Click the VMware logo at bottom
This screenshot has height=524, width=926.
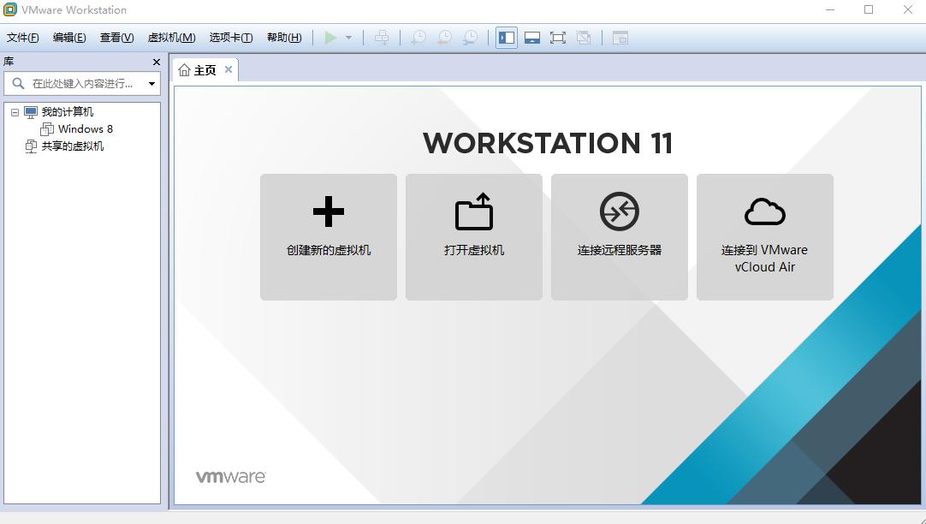point(229,476)
